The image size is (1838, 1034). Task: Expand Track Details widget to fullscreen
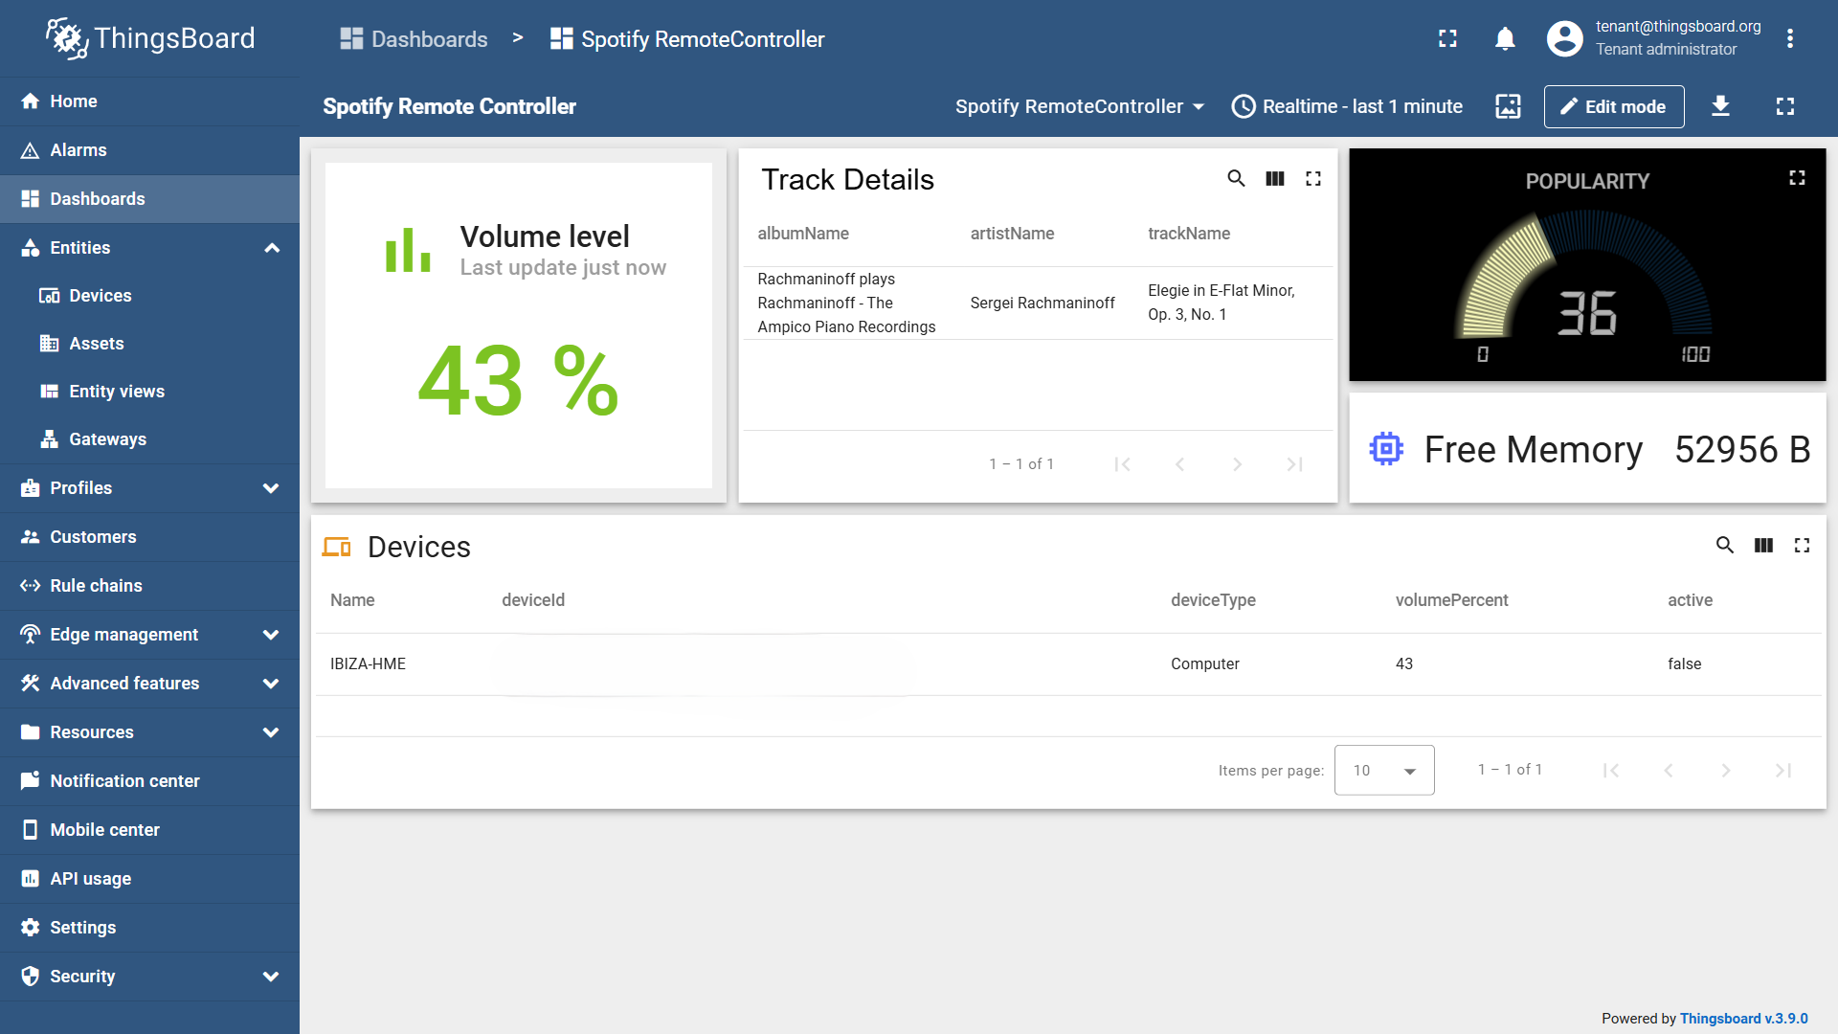1312,178
